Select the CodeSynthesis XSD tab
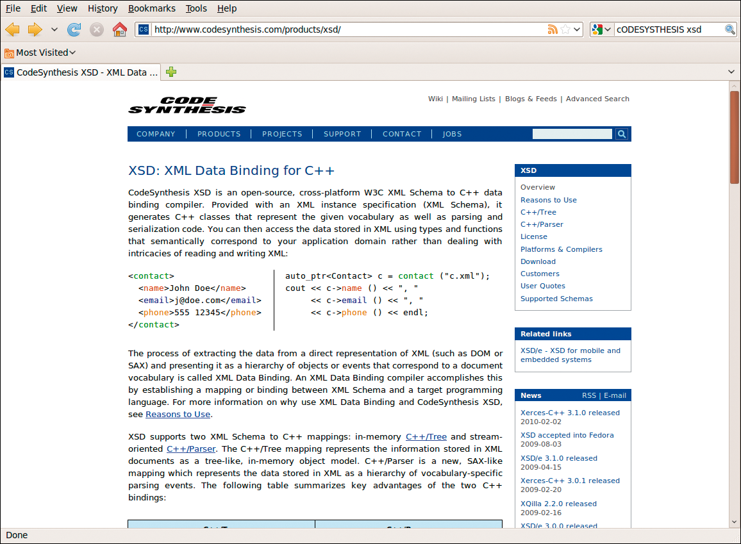This screenshot has height=544, width=741. click(81, 72)
